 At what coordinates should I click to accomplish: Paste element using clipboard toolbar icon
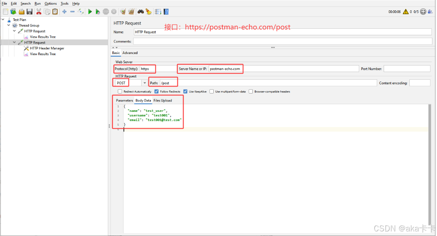(x=55, y=12)
